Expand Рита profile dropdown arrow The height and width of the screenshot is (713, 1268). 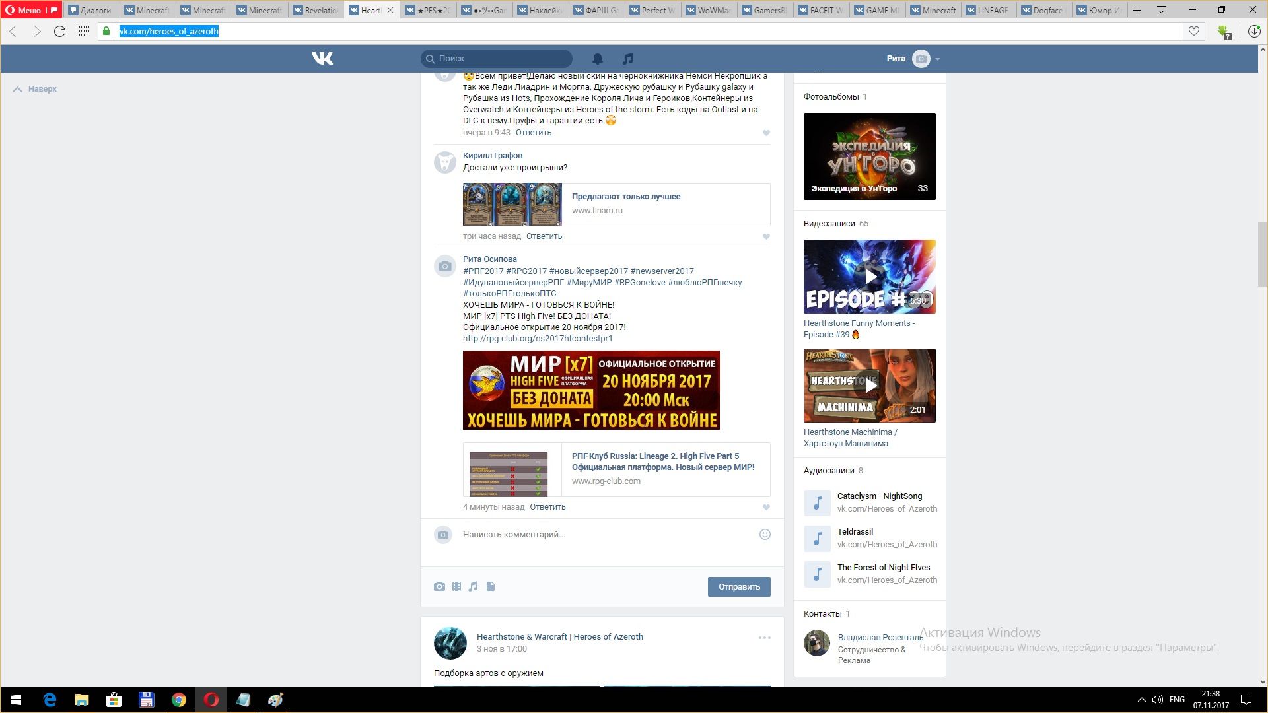938,59
